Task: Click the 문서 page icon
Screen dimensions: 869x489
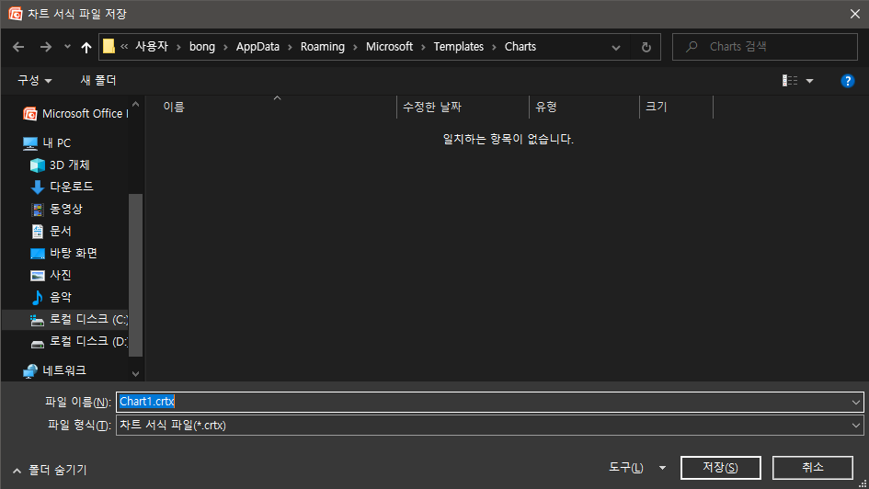Action: coord(37,232)
